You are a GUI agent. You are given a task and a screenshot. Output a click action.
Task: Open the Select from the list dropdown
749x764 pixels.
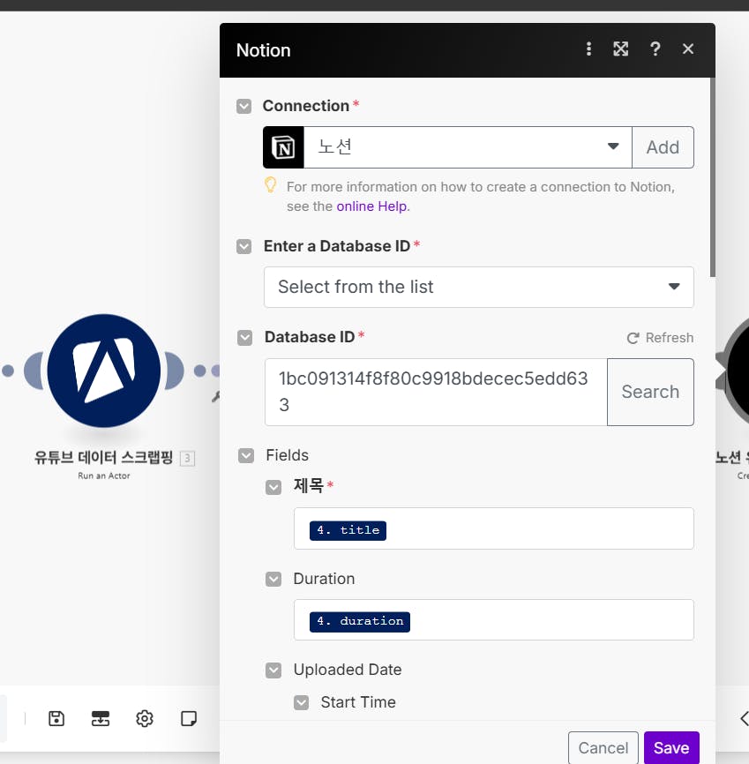(x=478, y=287)
